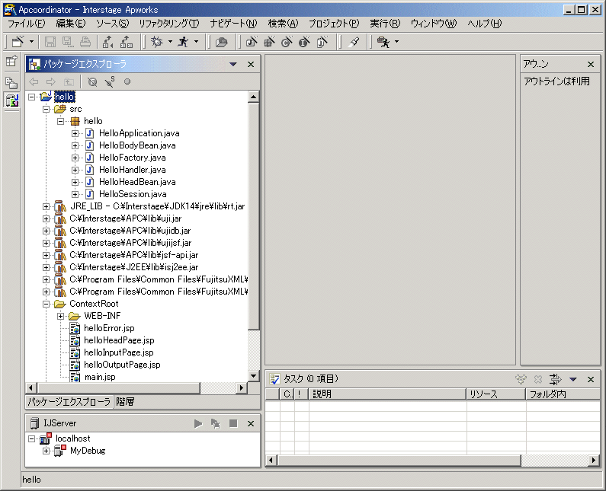Collapse the ContextRoot folder

pos(46,304)
